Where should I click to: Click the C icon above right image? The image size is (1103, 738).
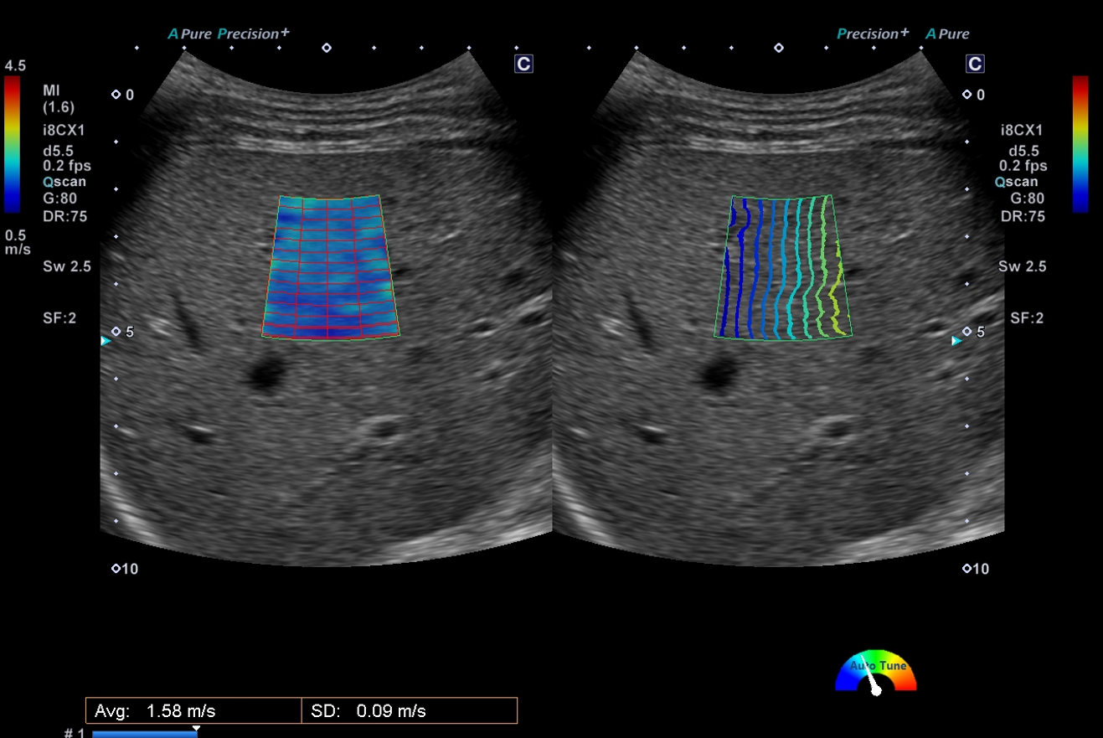coord(975,64)
